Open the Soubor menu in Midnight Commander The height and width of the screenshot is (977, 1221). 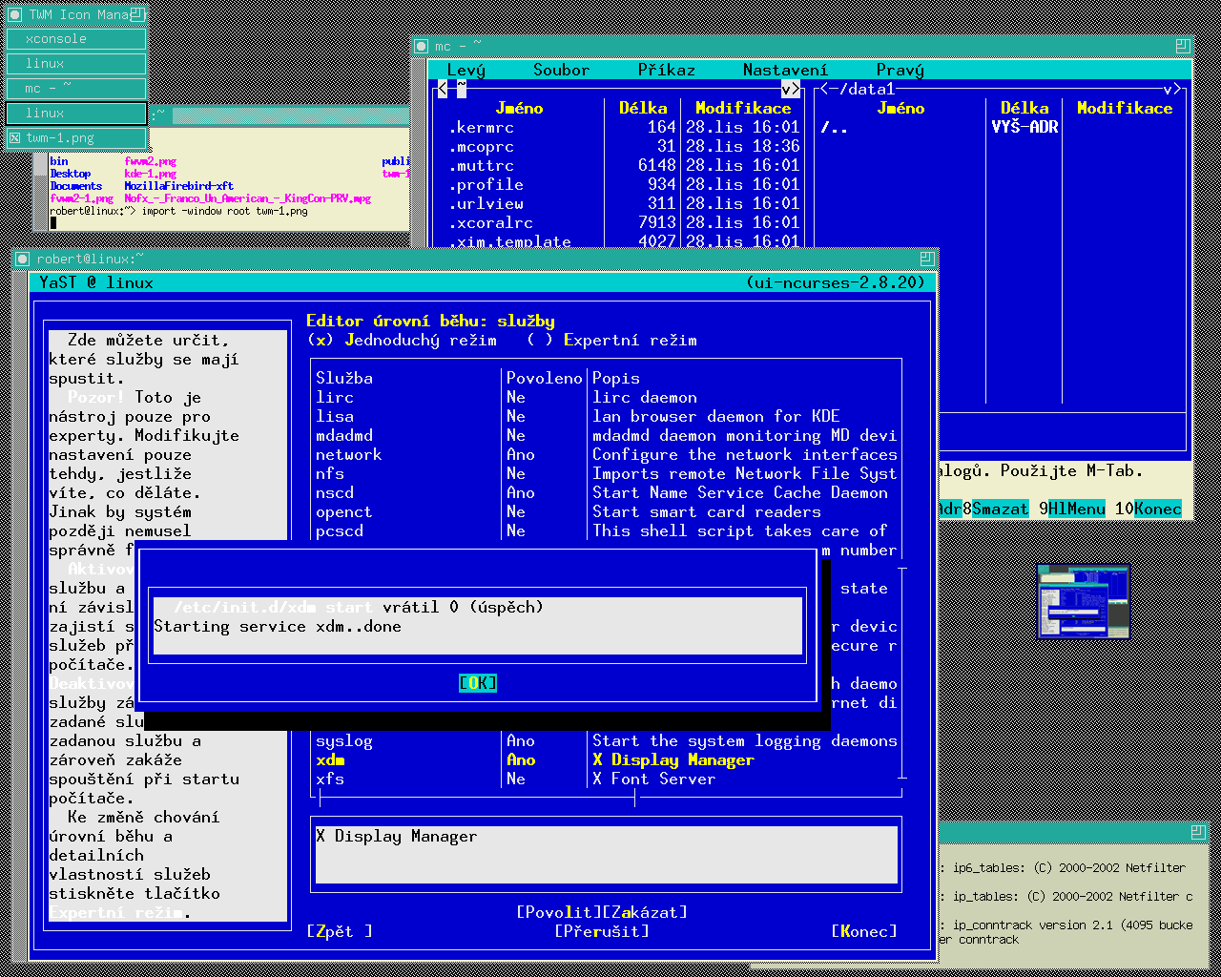click(562, 70)
